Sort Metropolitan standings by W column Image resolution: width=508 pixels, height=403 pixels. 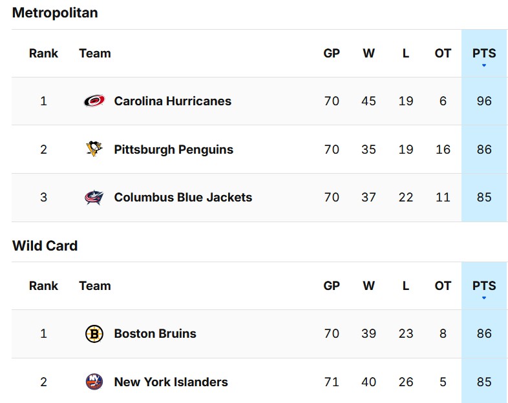[368, 54]
